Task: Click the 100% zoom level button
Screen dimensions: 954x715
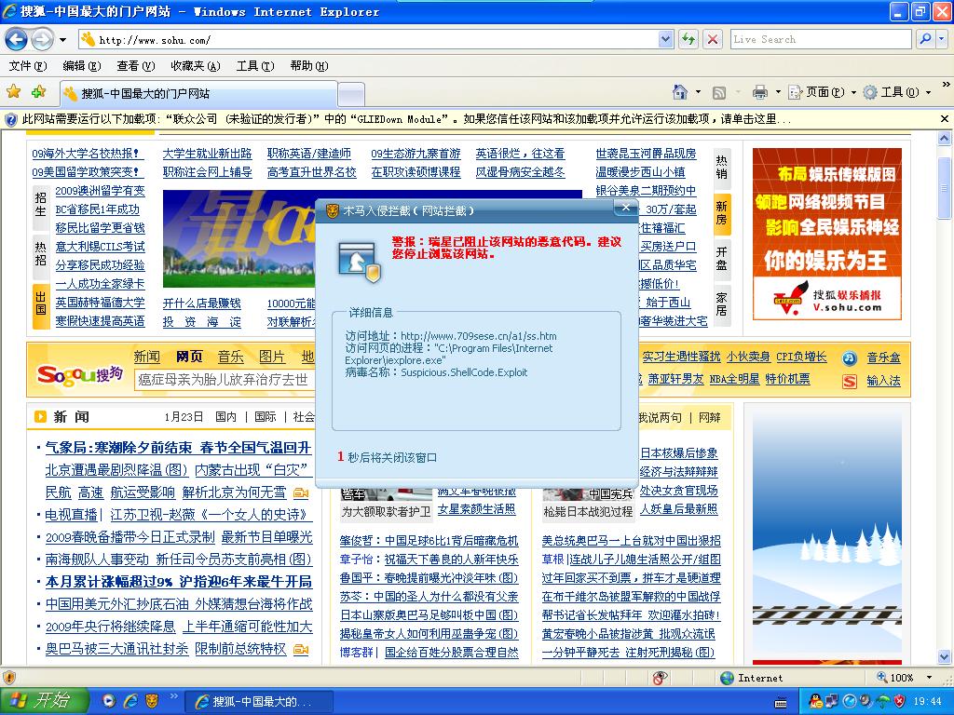Action: pyautogui.click(x=895, y=678)
